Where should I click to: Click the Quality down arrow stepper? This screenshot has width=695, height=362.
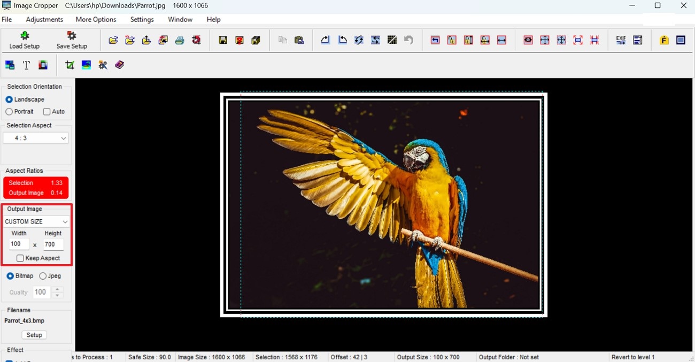(x=58, y=295)
